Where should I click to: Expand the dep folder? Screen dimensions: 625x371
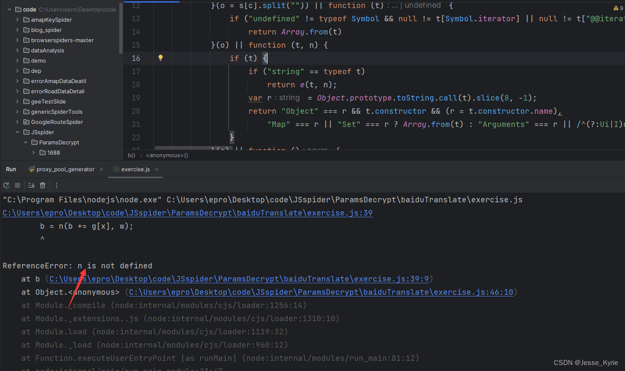tap(17, 71)
